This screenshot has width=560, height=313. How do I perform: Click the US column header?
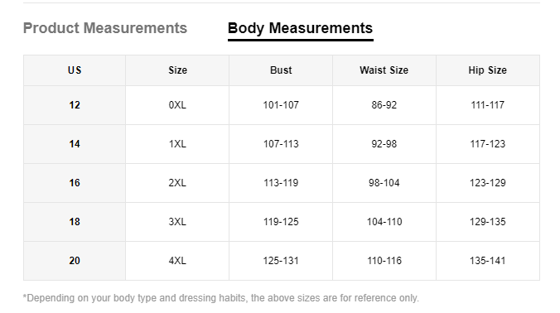pyautogui.click(x=75, y=70)
